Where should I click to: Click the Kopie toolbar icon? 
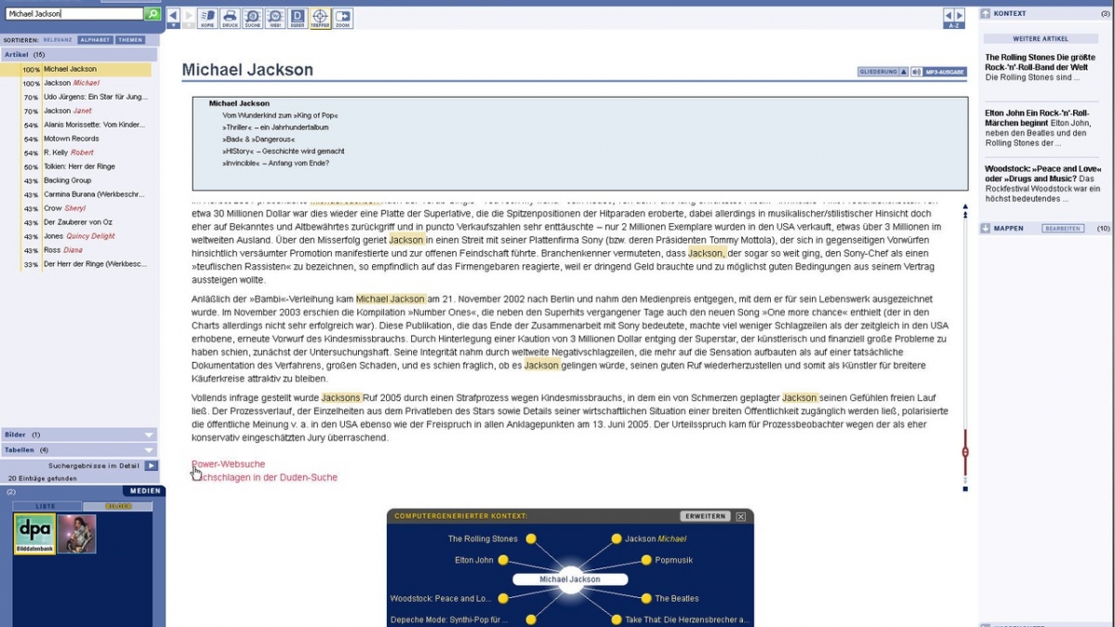[206, 18]
